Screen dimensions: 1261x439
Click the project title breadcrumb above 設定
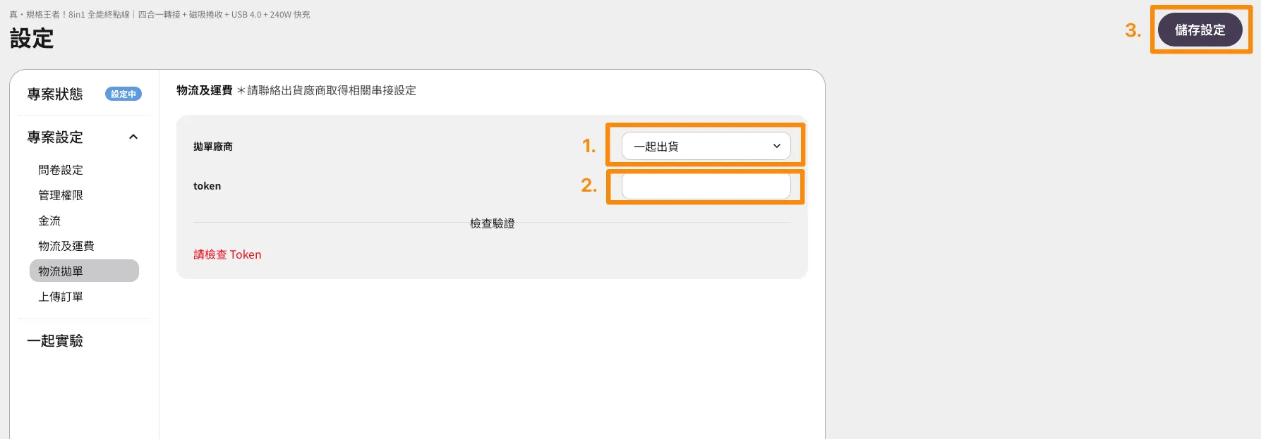[159, 14]
